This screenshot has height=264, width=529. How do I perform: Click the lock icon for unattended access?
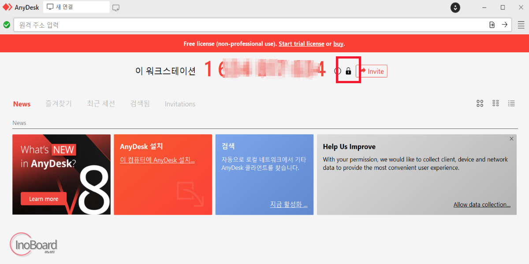[348, 71]
